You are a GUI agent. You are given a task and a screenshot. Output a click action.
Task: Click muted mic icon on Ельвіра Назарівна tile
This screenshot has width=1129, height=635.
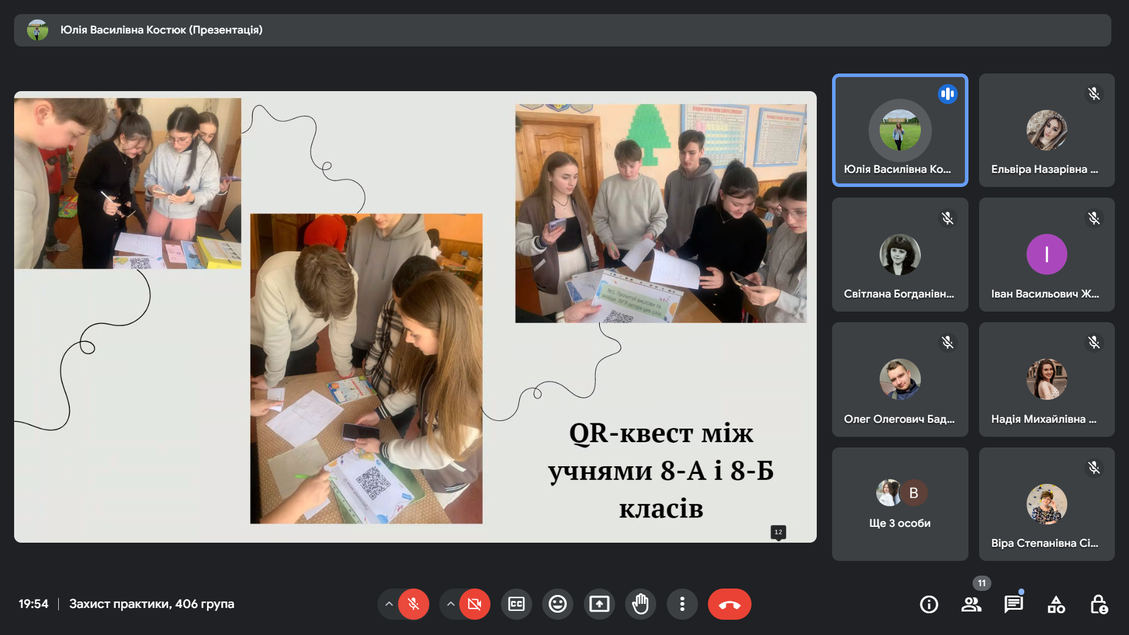1094,93
